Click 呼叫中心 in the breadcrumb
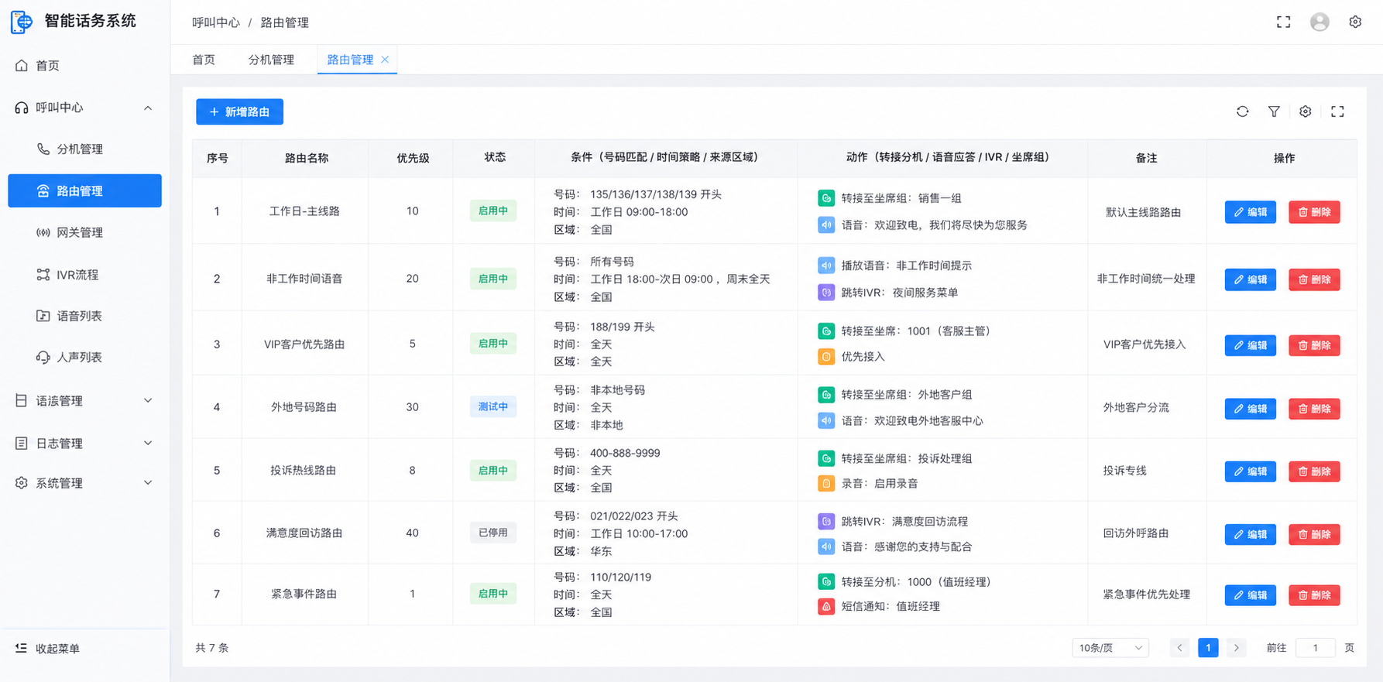The height and width of the screenshot is (682, 1383). [216, 22]
